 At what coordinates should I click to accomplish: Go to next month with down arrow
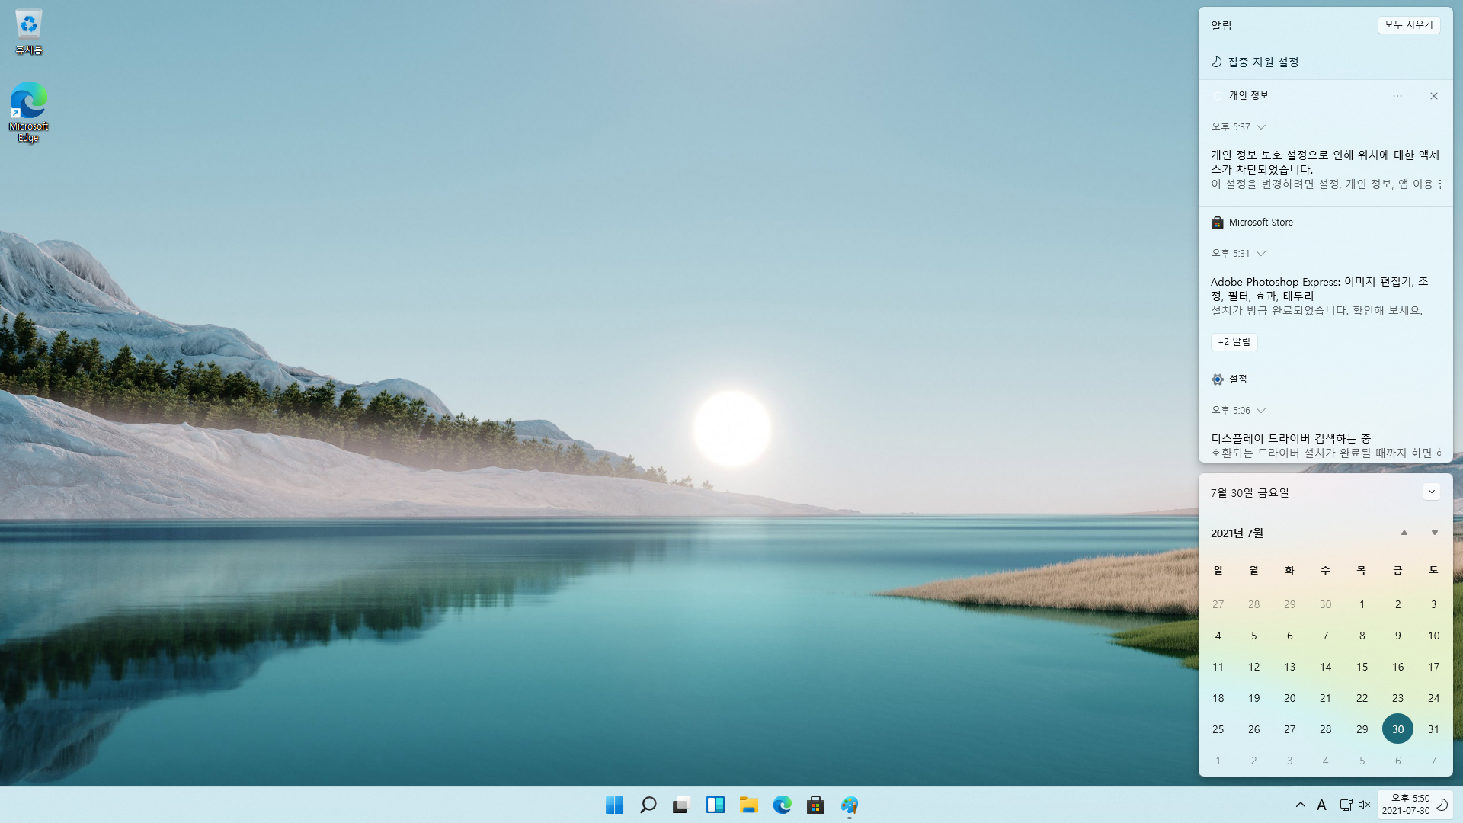pos(1434,533)
